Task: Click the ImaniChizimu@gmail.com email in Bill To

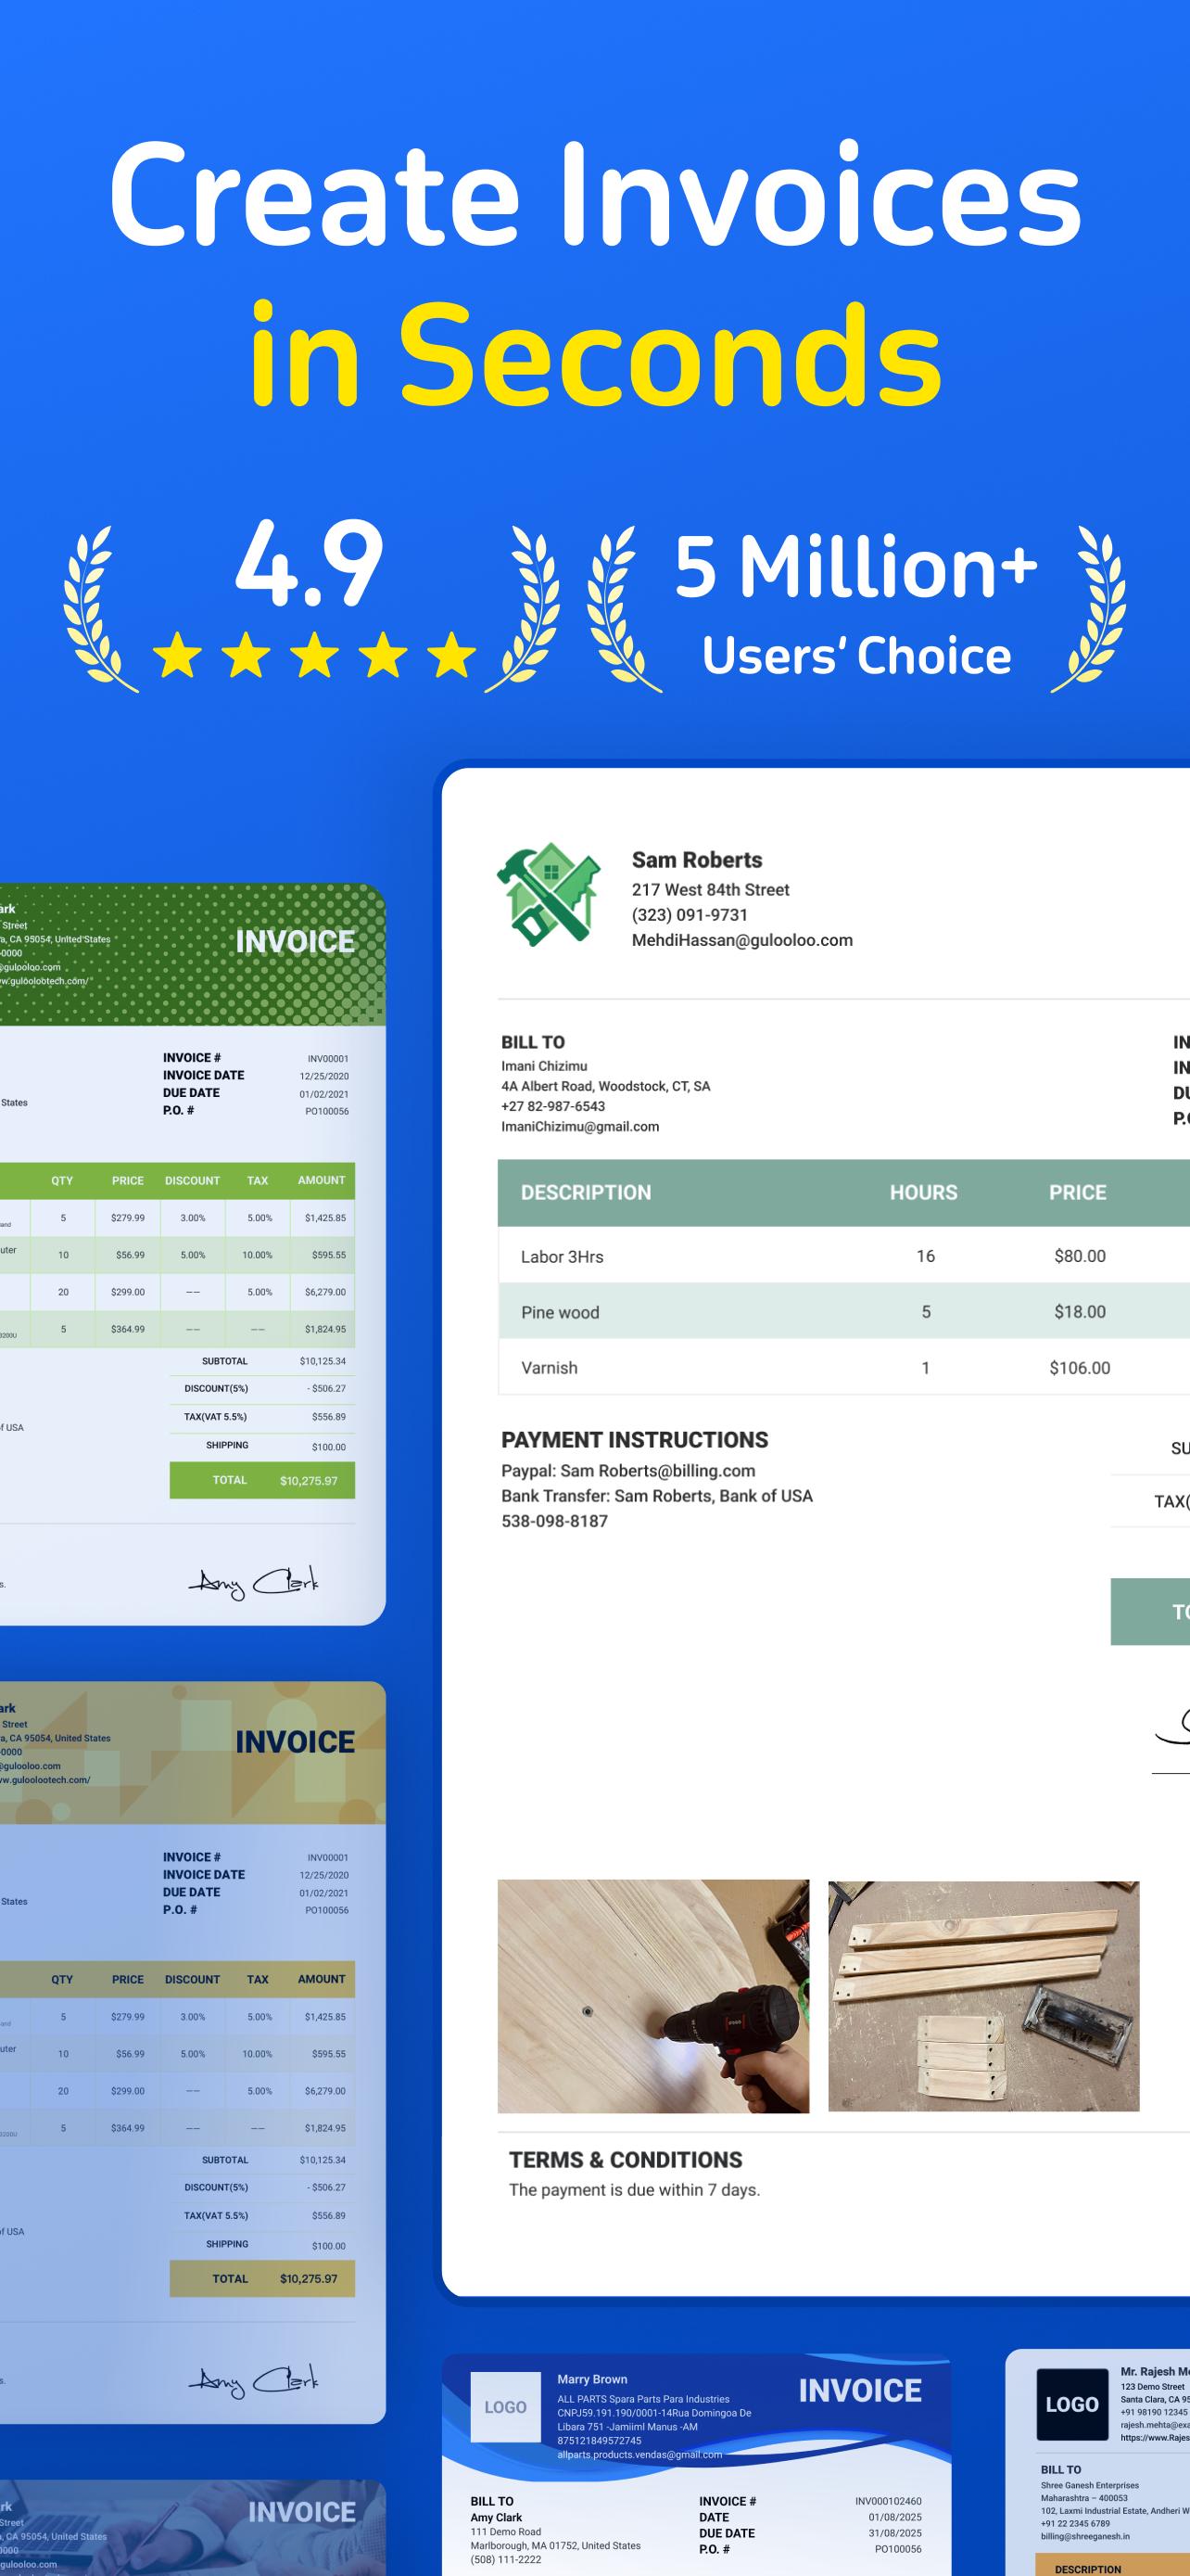Action: (579, 1126)
